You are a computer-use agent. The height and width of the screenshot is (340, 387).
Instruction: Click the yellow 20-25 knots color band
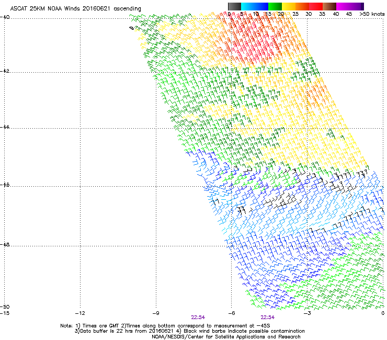click(289, 6)
